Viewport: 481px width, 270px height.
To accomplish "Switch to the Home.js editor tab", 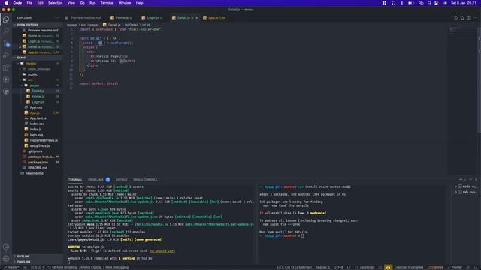I will 122,18.
